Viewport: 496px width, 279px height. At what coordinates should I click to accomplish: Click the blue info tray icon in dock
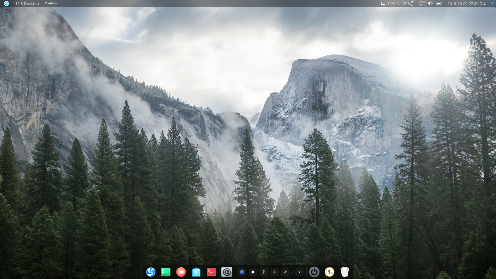tap(242, 272)
